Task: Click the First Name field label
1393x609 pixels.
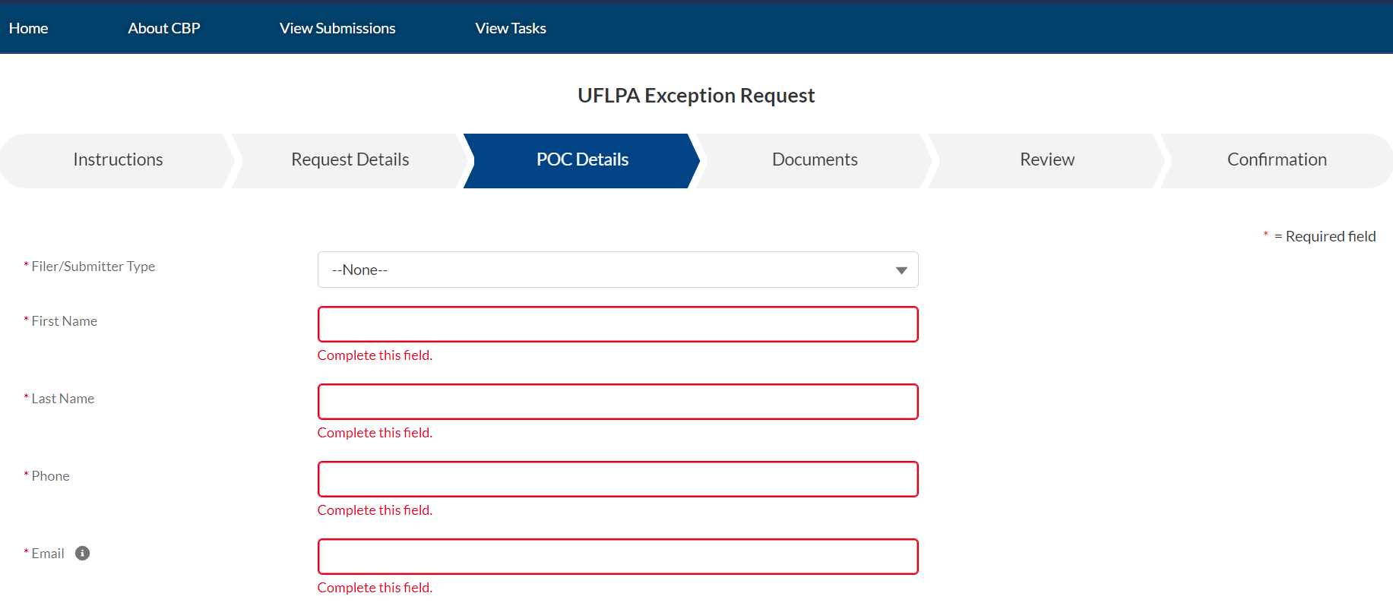Action: pos(64,321)
